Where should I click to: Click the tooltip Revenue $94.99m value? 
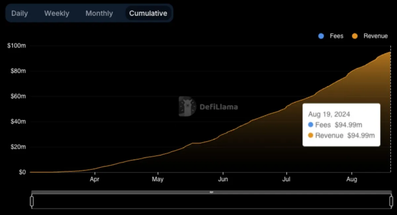pyautogui.click(x=361, y=135)
